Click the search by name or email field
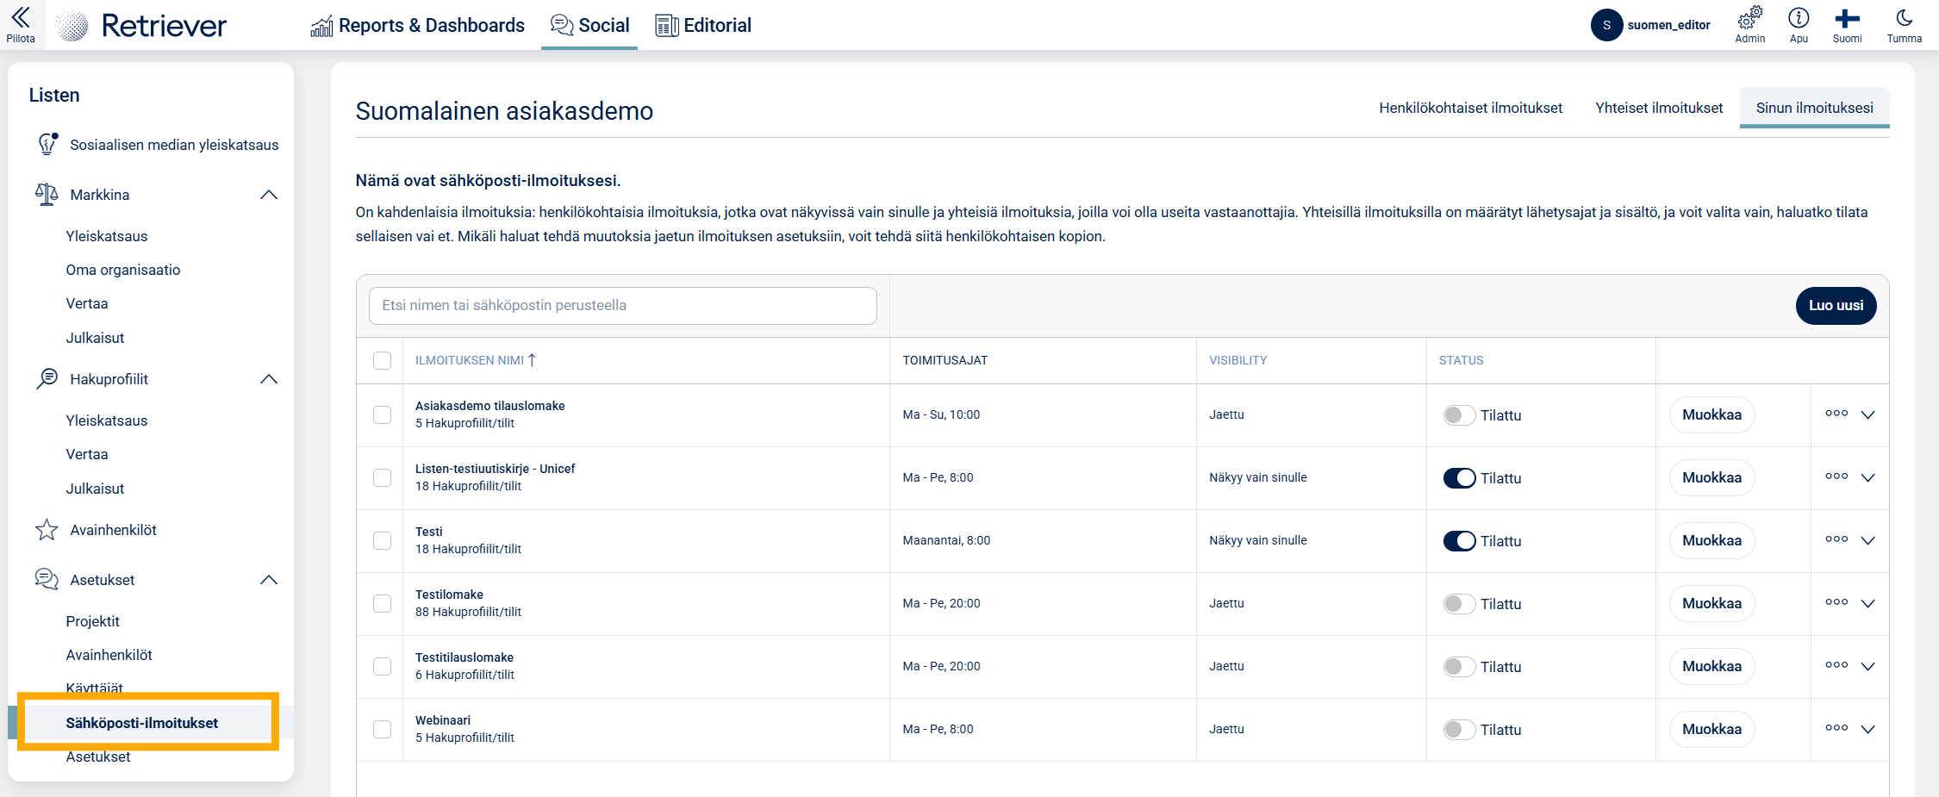 pyautogui.click(x=622, y=306)
